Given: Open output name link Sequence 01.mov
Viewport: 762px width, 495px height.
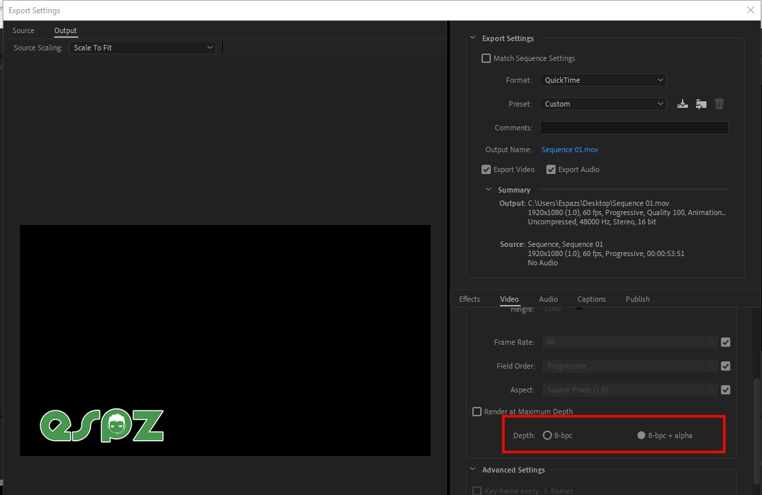Looking at the screenshot, I should tap(570, 150).
